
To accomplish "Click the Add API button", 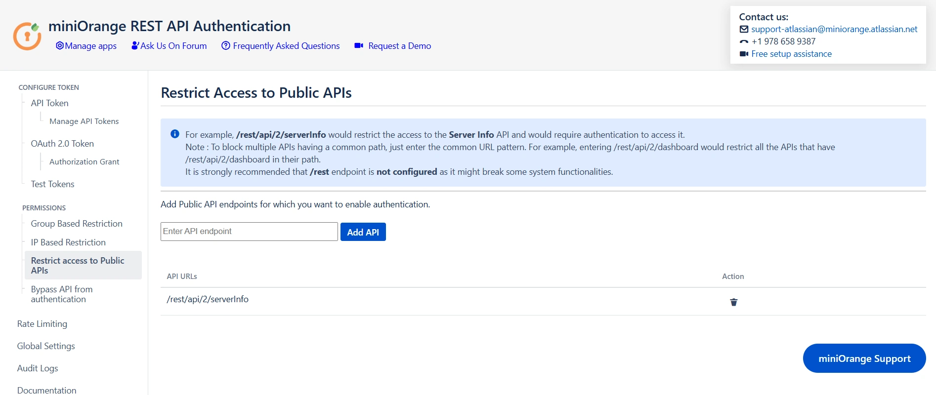I will [x=363, y=232].
